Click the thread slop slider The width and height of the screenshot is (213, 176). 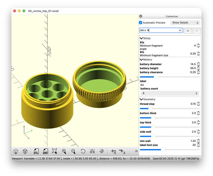coord(169,108)
